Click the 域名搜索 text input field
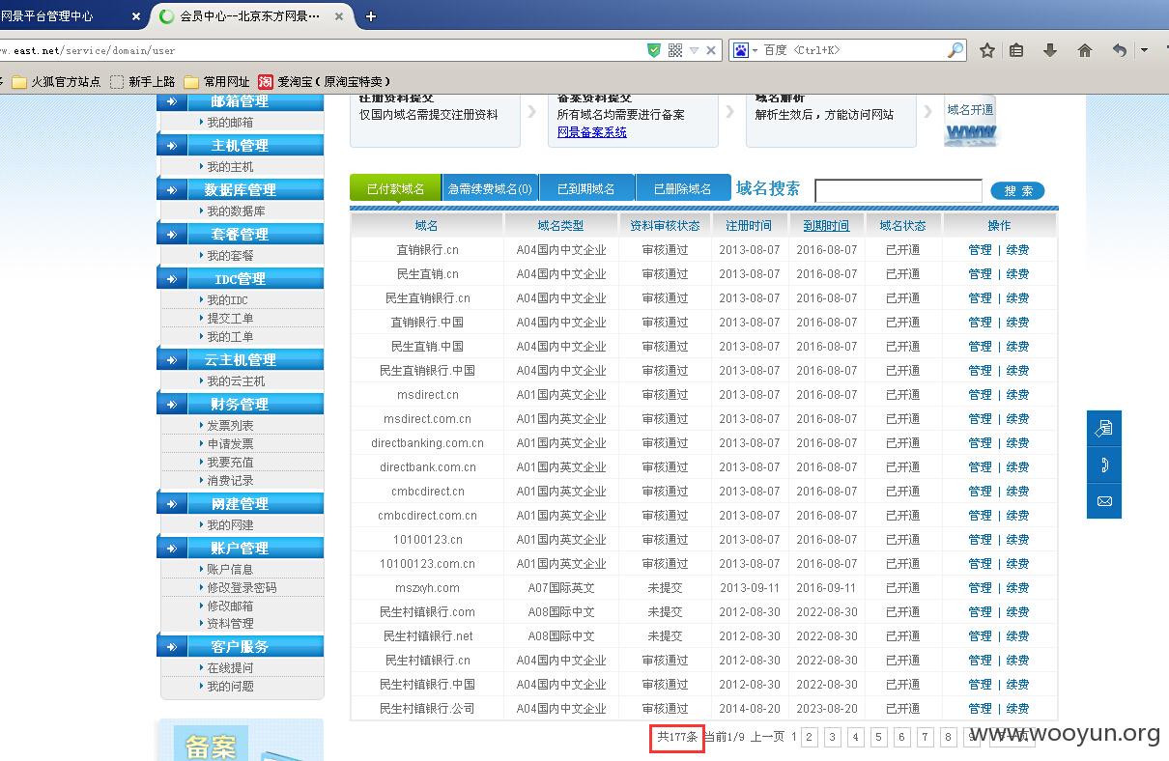The width and height of the screenshot is (1169, 761). click(898, 190)
